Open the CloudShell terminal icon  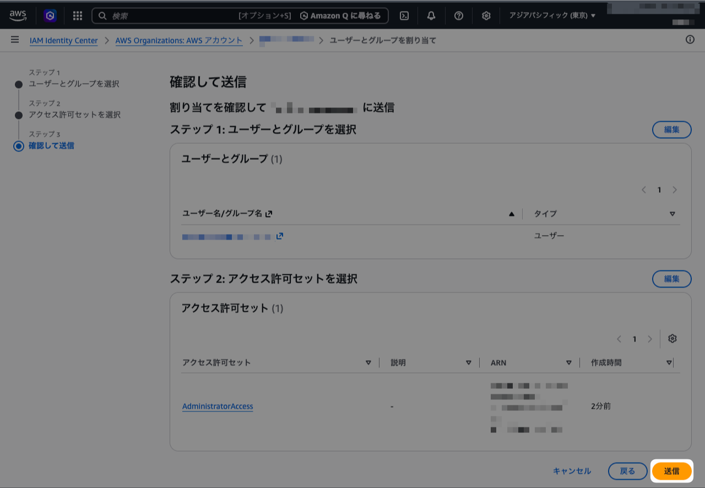pyautogui.click(x=404, y=16)
